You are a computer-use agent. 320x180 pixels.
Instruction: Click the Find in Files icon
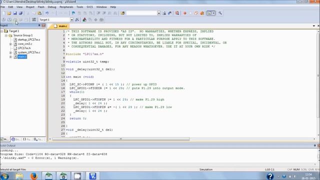pos(122,13)
